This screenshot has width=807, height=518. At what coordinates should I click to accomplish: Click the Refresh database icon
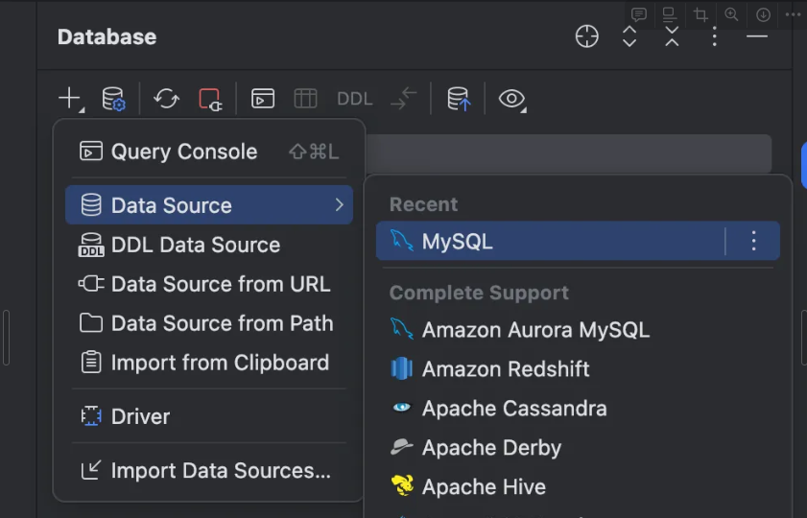coord(167,99)
